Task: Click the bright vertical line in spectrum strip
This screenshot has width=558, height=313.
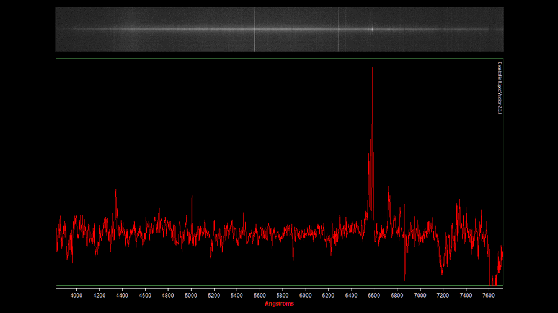Action: tap(254, 30)
